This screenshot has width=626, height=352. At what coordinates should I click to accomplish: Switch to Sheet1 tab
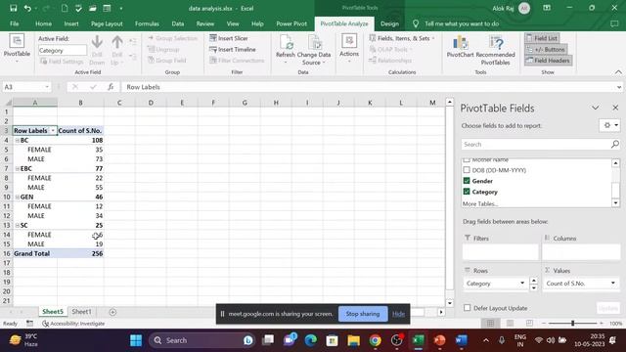coord(81,311)
